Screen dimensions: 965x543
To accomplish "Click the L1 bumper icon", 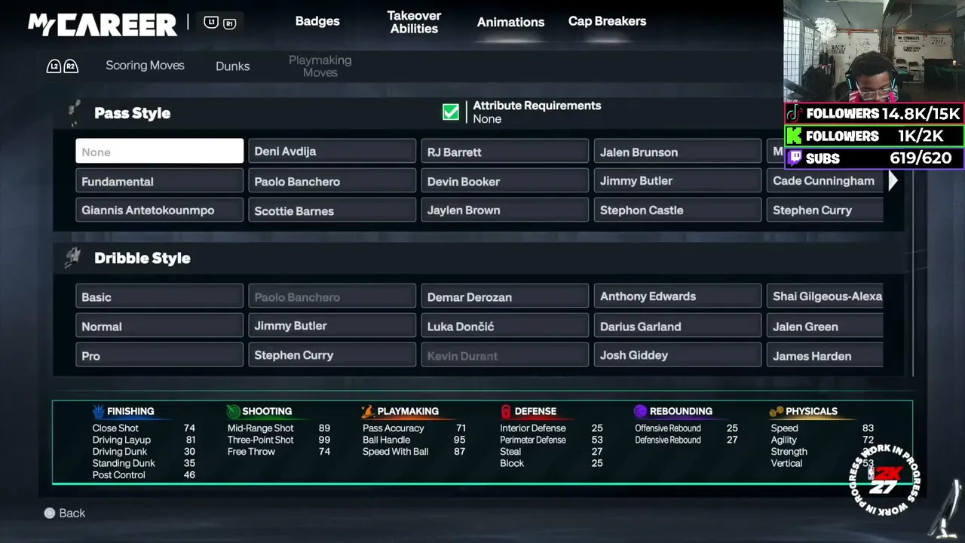I will click(211, 23).
